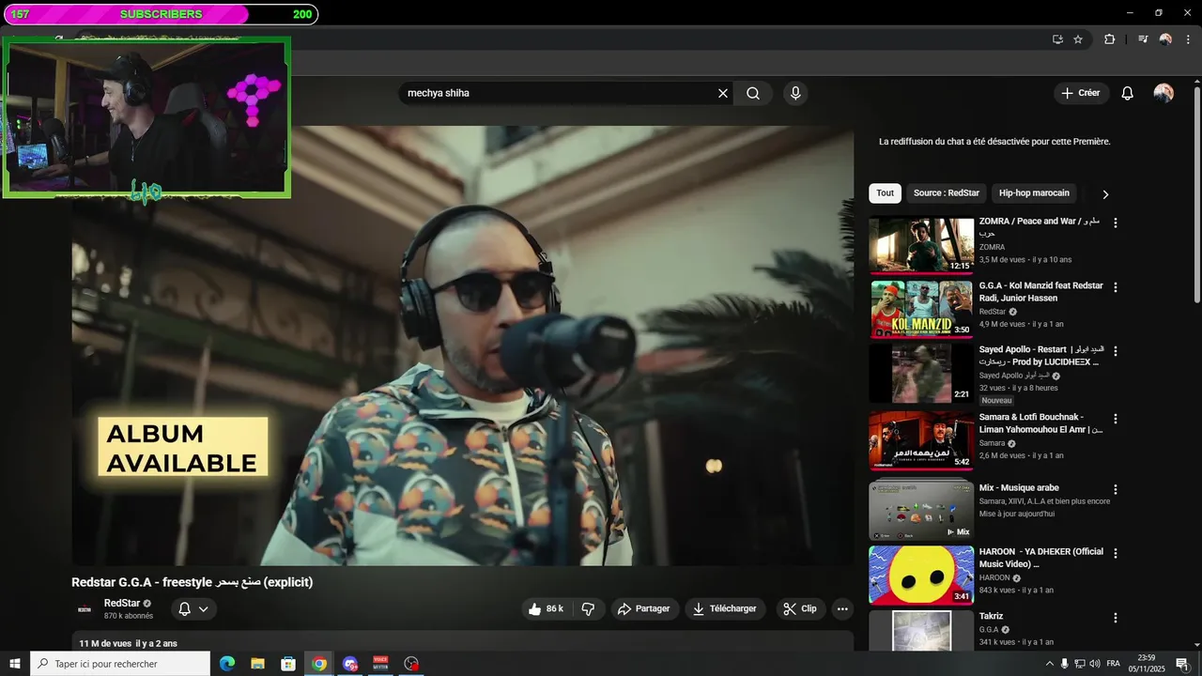Open options menu for G.G.A - Kol Manzid
1202x676 pixels.
[1116, 287]
